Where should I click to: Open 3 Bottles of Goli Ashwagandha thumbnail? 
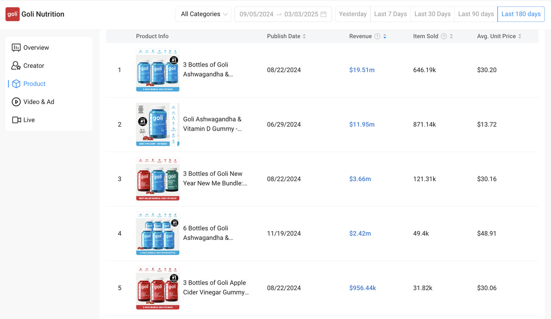tap(158, 70)
